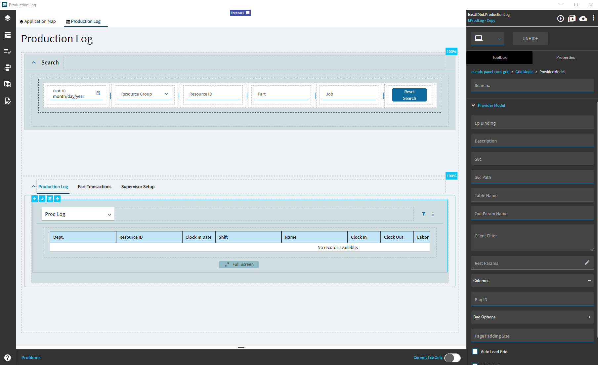
Task: Switch to the Application Map tab
Action: [38, 21]
